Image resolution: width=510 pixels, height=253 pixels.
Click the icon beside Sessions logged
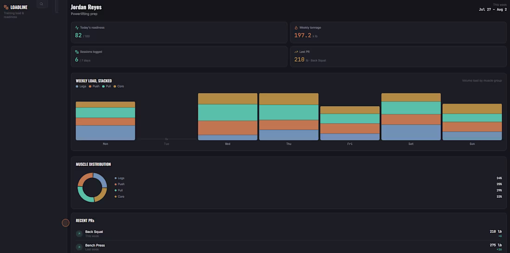pyautogui.click(x=77, y=52)
